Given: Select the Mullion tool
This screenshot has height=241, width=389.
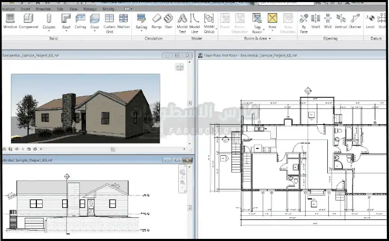Looking at the screenshot, I should pyautogui.click(x=123, y=21).
